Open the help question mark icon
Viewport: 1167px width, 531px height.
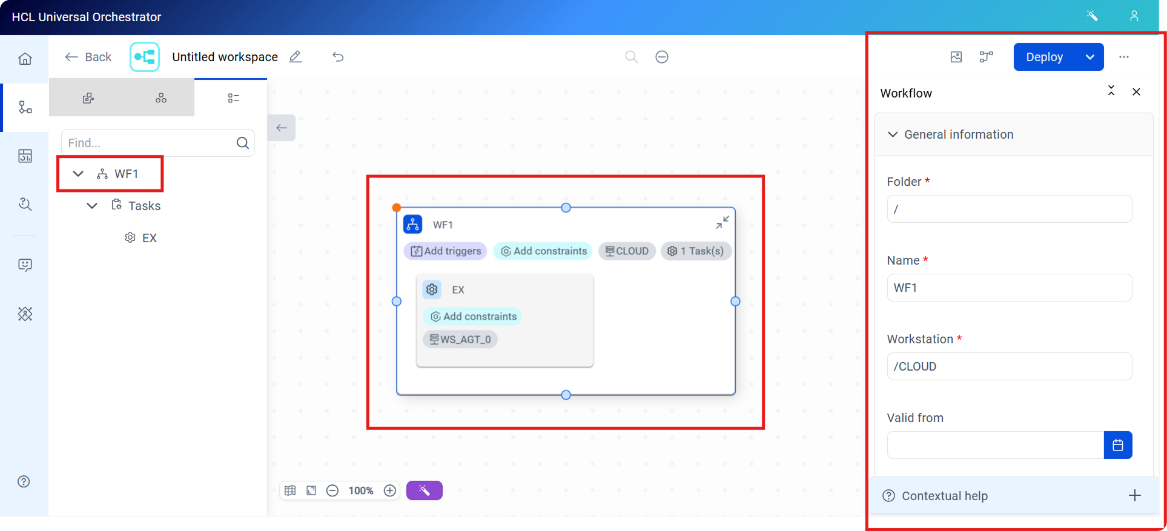click(x=24, y=481)
